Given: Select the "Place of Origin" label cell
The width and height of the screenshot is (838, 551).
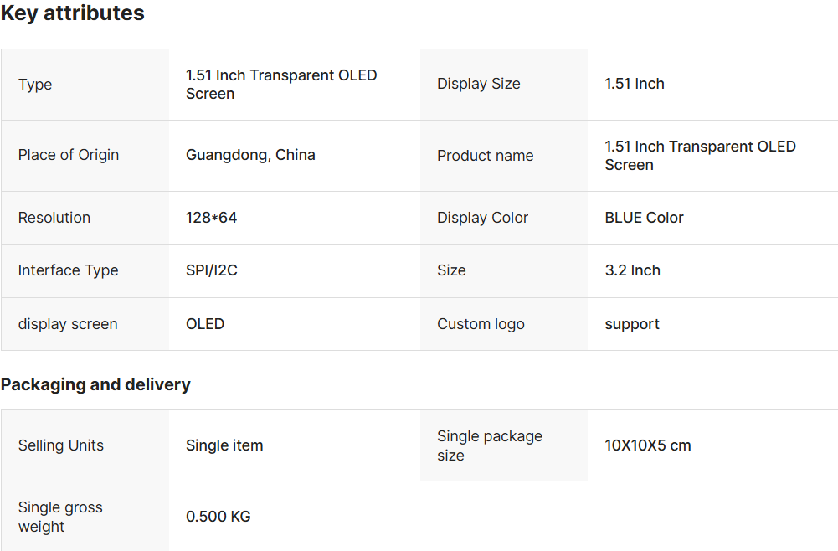Looking at the screenshot, I should pos(69,155).
